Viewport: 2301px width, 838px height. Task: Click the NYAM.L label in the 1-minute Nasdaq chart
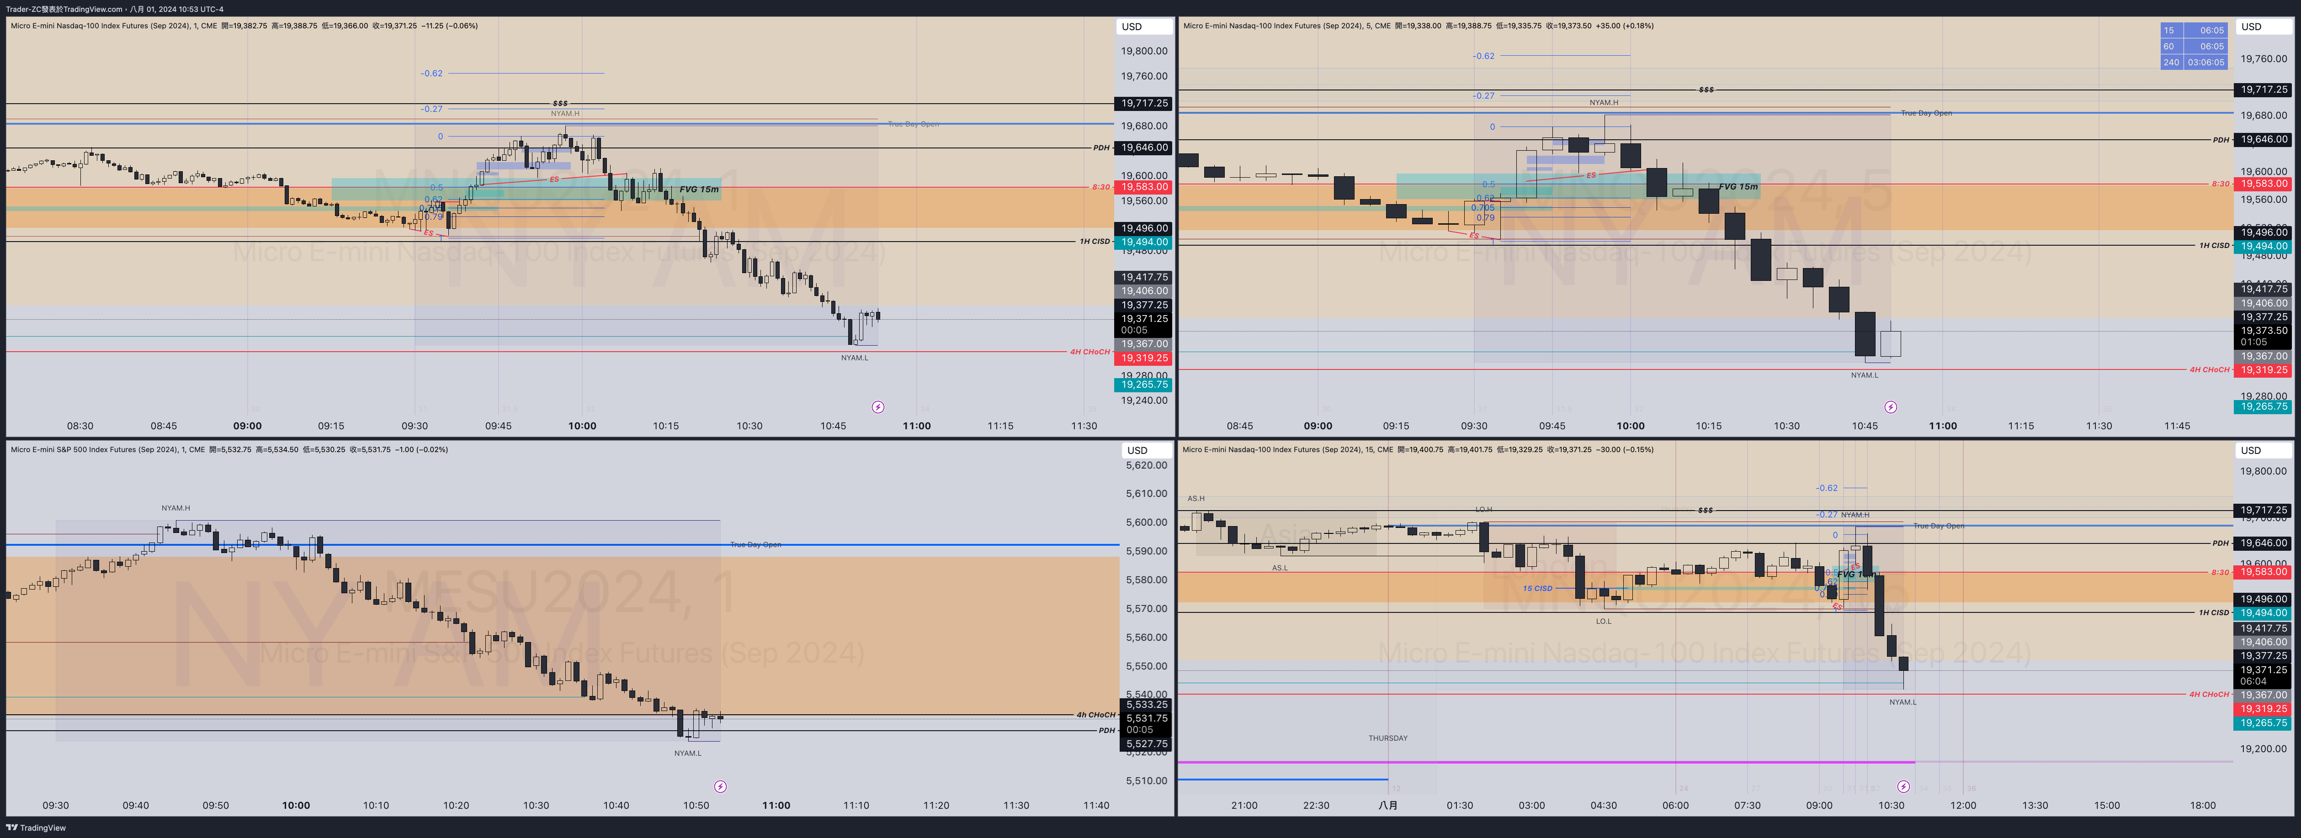tap(854, 358)
